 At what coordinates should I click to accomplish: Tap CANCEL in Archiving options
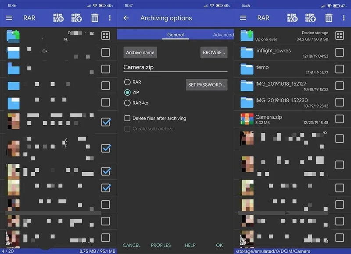(x=131, y=245)
